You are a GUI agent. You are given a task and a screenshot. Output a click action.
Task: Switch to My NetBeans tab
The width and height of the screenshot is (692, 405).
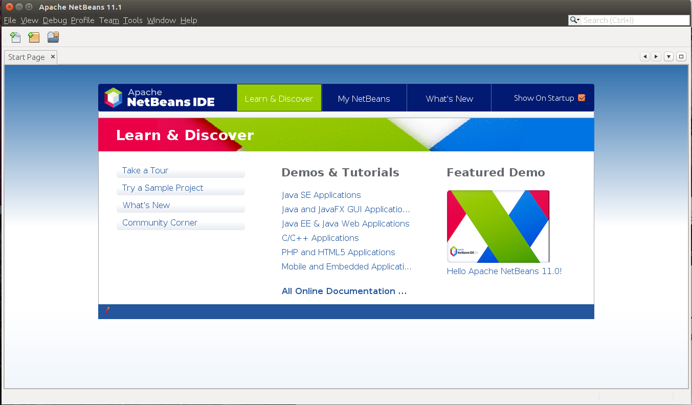click(364, 98)
